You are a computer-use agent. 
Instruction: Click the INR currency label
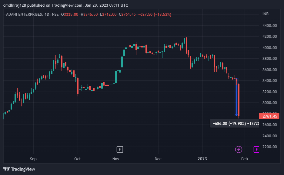tap(266, 14)
